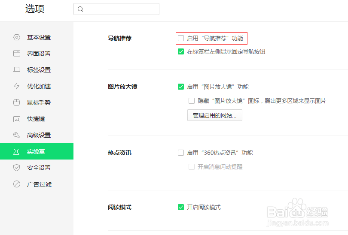The width and height of the screenshot is (348, 235).
Task: Click the 安全设置 shield icon
Action: [x=17, y=168]
